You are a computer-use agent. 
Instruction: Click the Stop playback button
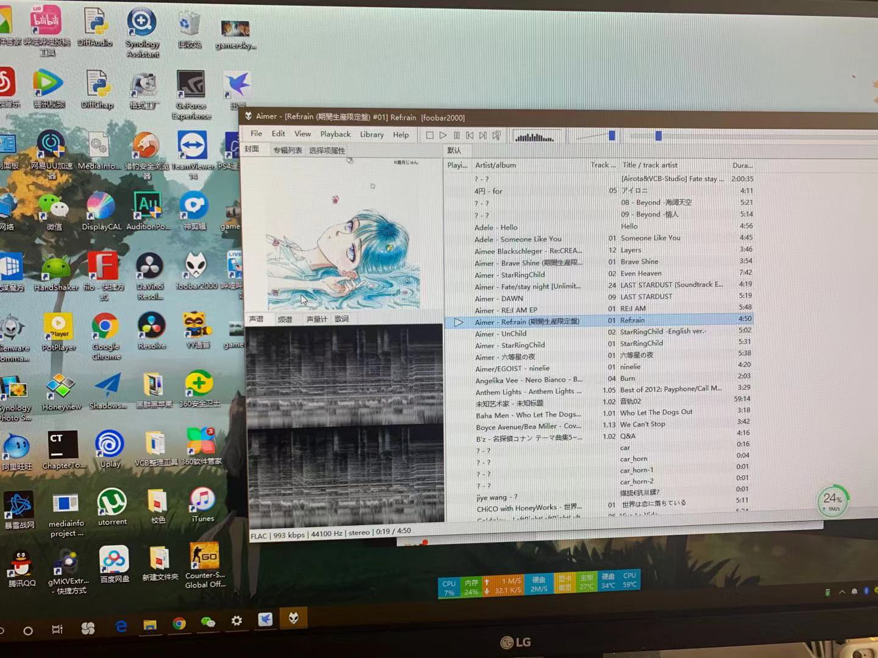430,135
